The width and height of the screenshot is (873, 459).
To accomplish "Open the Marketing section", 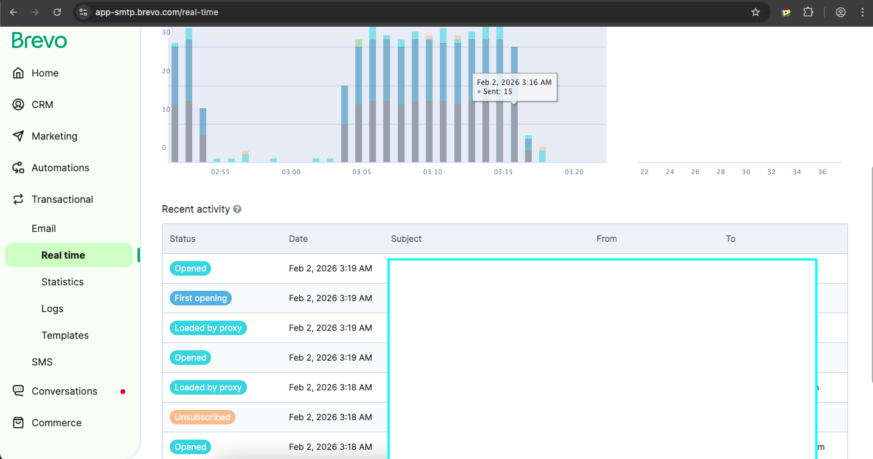I will pos(54,136).
